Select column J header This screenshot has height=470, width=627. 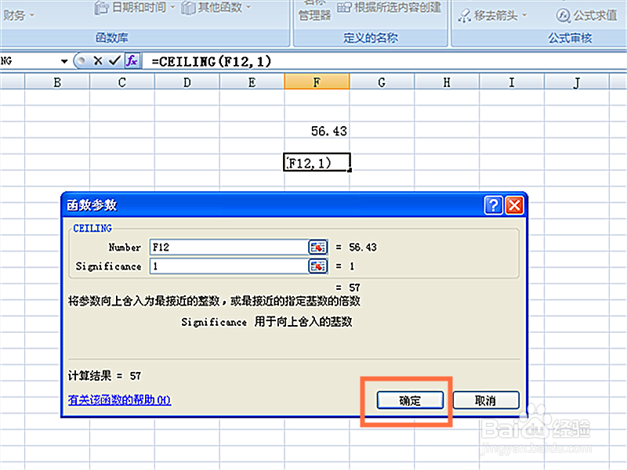(x=577, y=82)
